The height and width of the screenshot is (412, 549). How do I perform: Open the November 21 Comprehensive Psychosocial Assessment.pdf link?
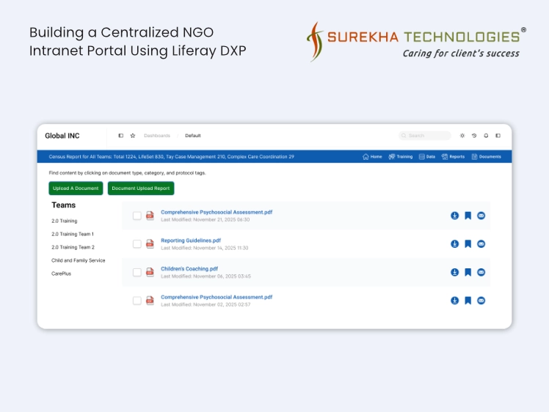tap(217, 213)
